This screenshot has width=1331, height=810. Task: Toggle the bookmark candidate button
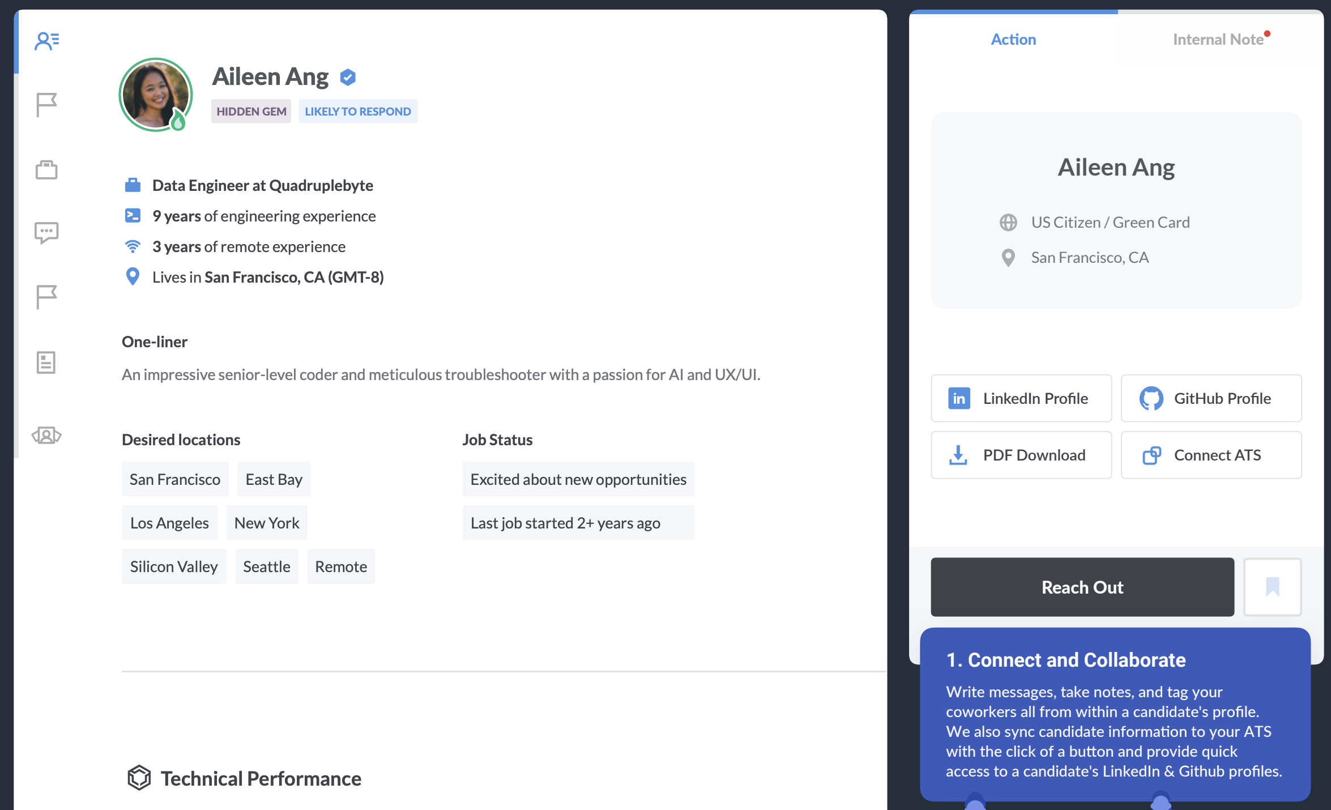point(1272,587)
